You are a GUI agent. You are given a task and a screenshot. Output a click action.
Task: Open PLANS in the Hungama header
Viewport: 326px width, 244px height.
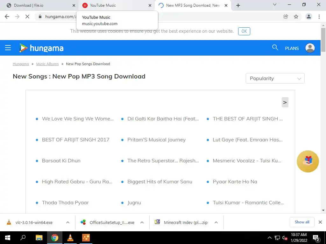click(292, 48)
